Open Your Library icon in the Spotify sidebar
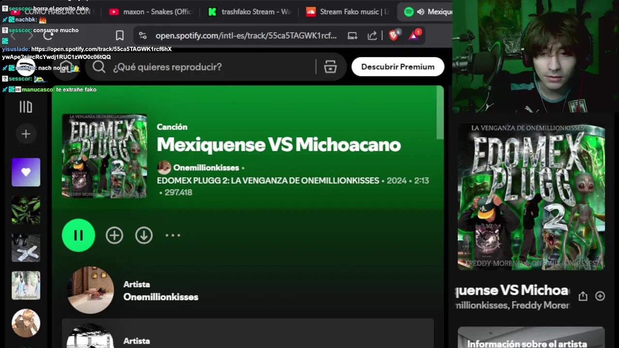The width and height of the screenshot is (619, 348). click(x=26, y=107)
